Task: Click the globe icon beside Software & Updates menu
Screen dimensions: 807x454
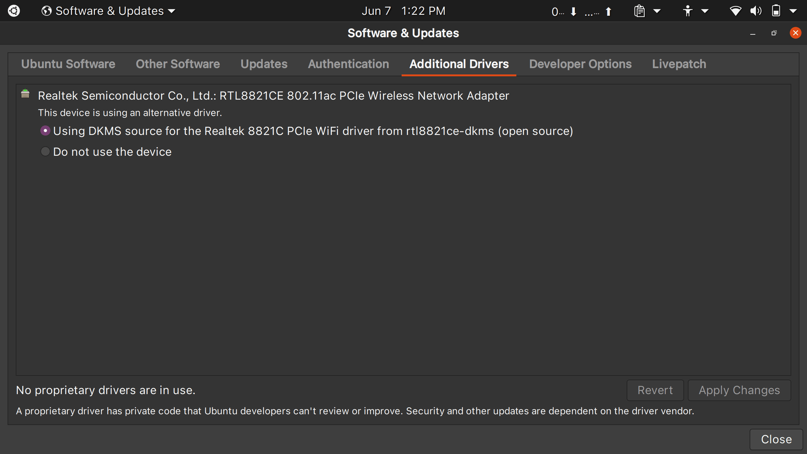Action: pos(46,11)
